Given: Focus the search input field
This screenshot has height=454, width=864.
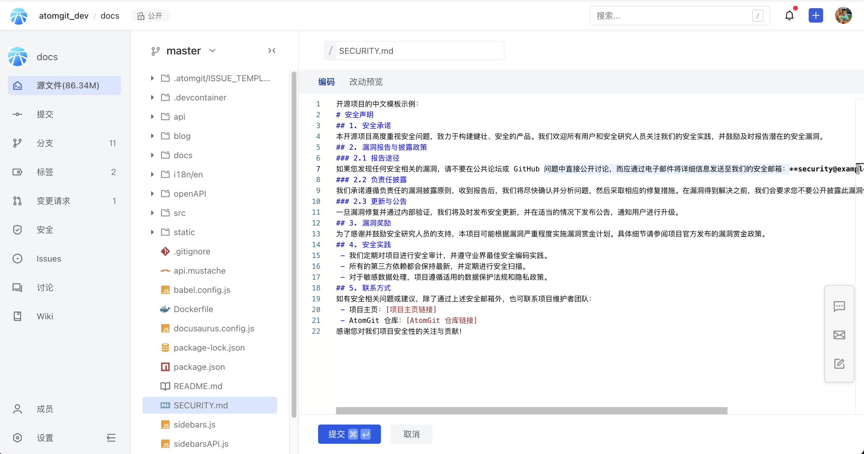Looking at the screenshot, I should coord(679,16).
